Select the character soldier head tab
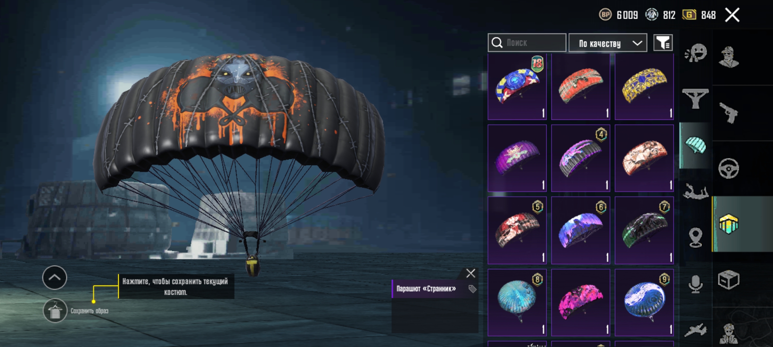 (x=729, y=57)
